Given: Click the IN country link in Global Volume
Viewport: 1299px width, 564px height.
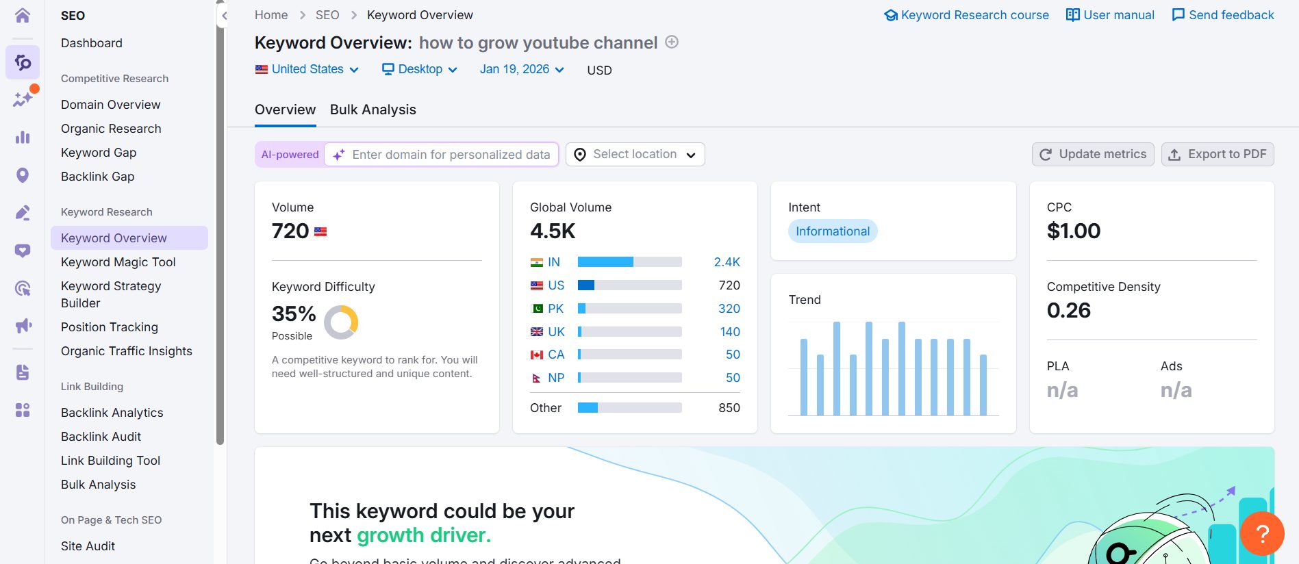Looking at the screenshot, I should pos(554,262).
